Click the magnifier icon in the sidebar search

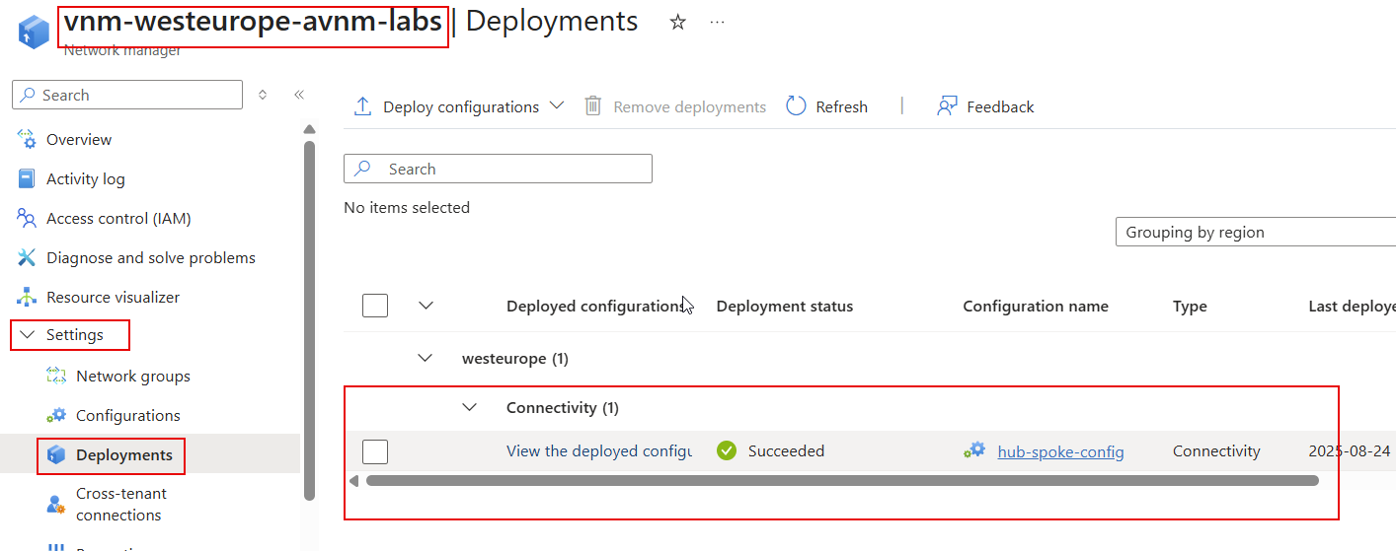28,96
